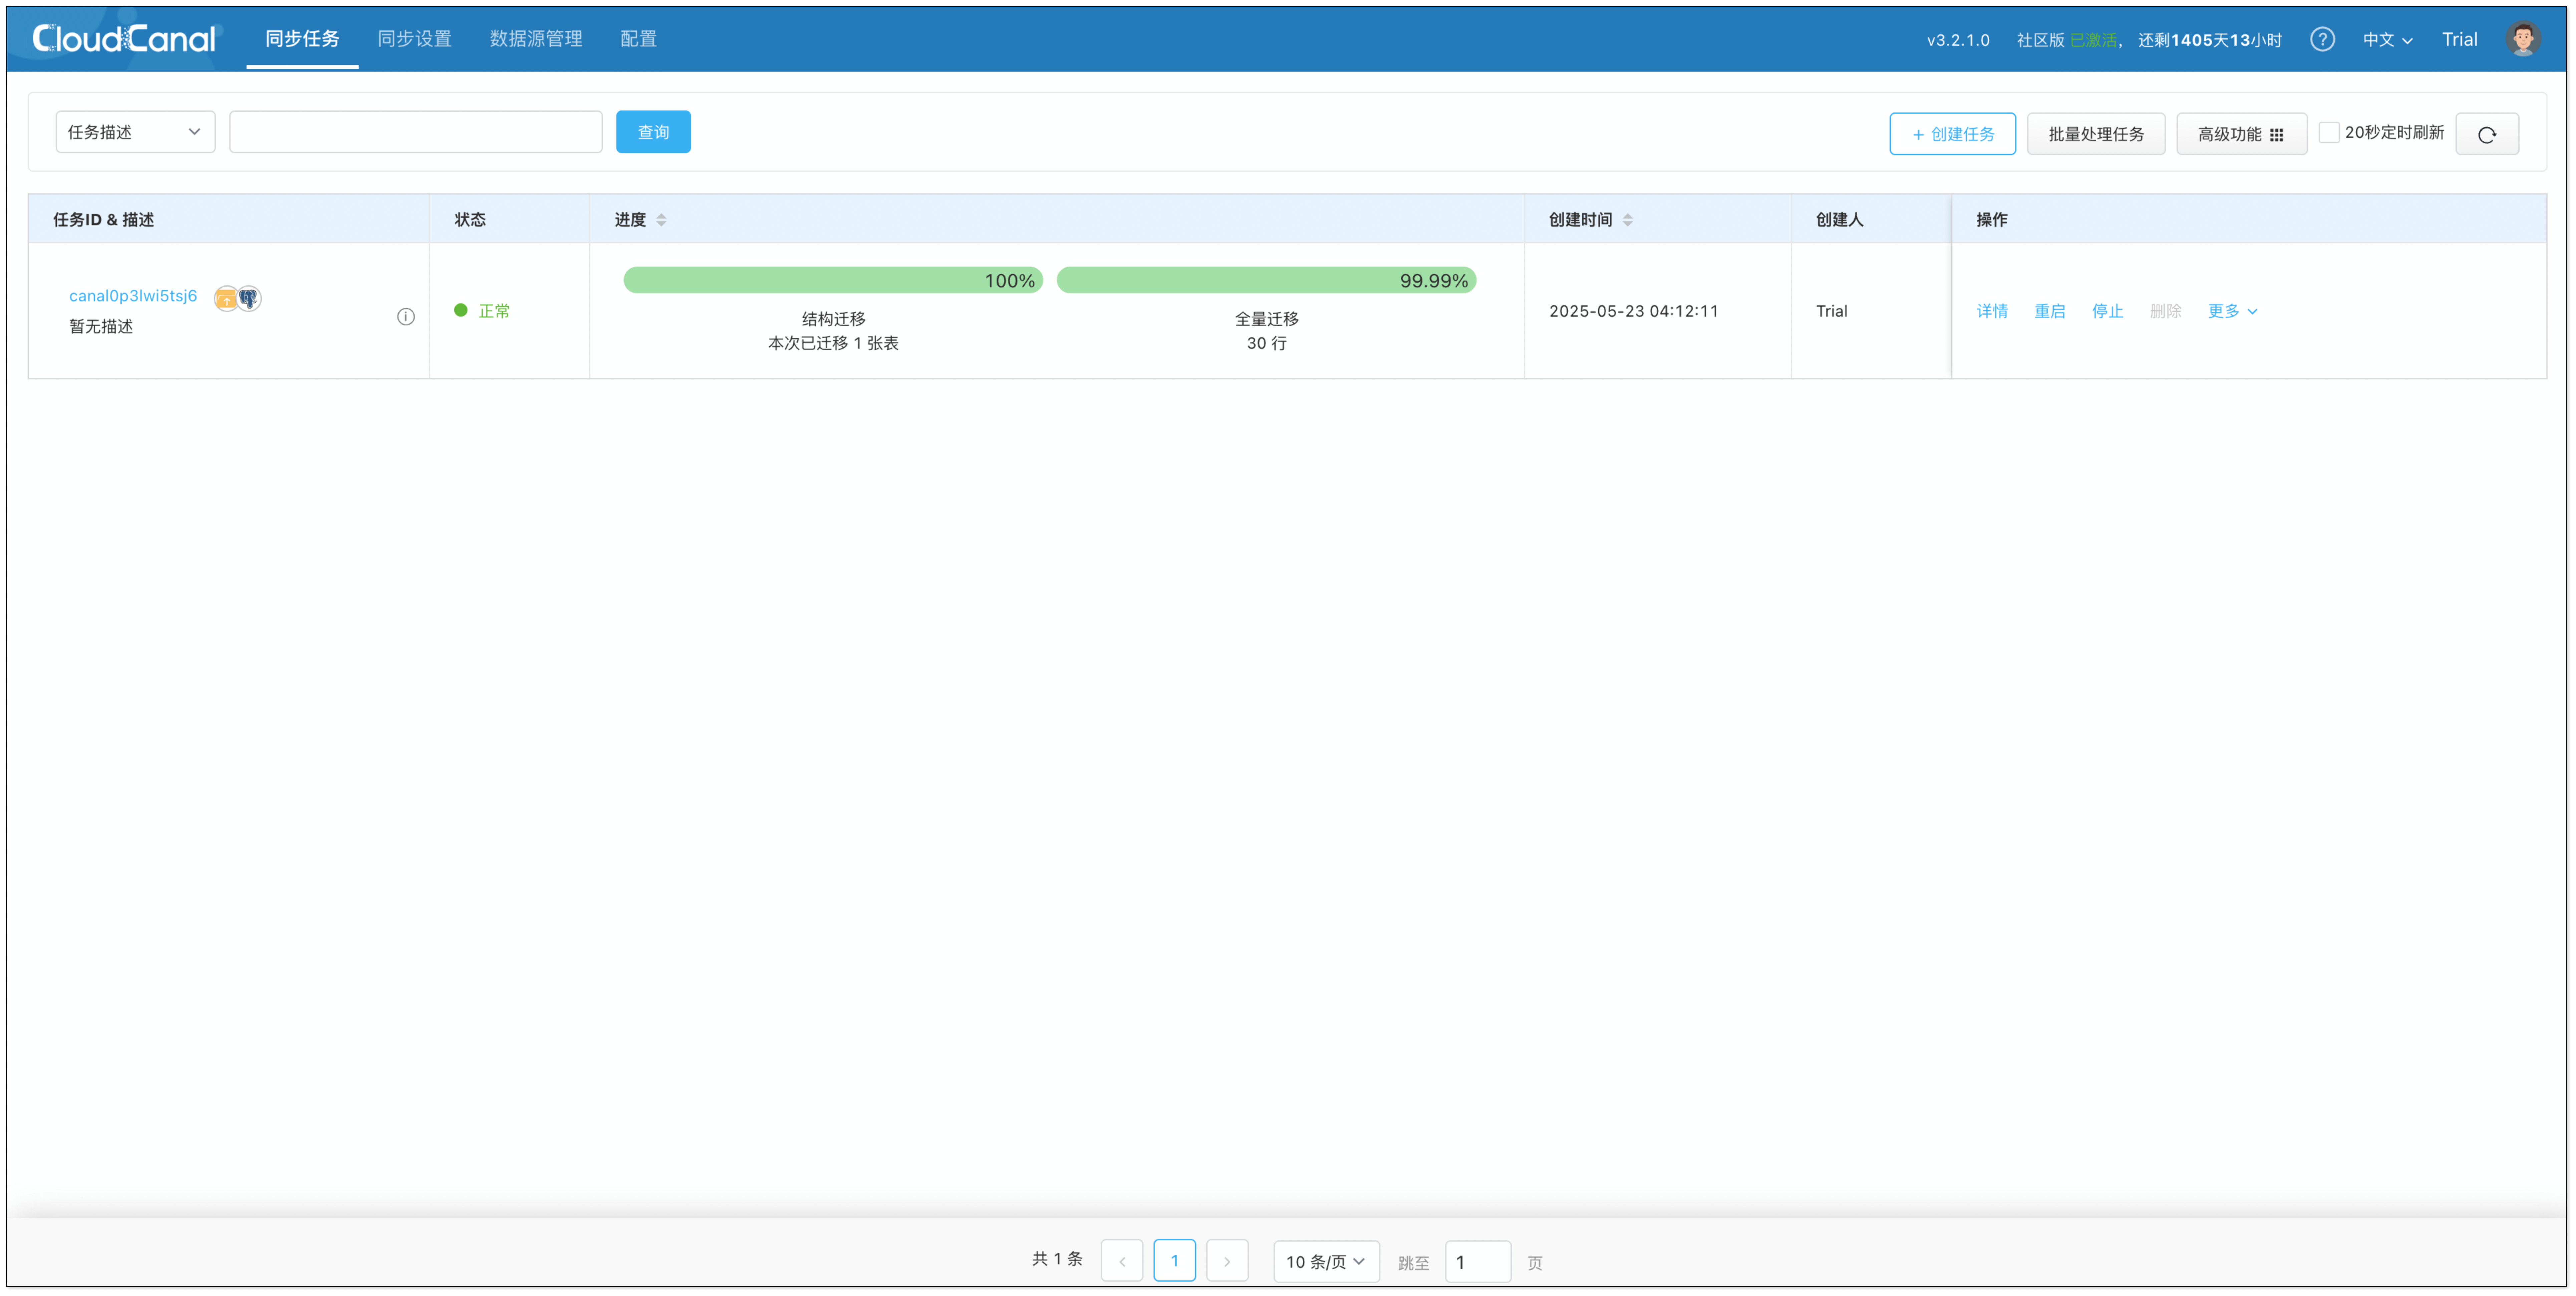Click the task info circle icon
This screenshot has height=1296, width=2576.
(406, 317)
